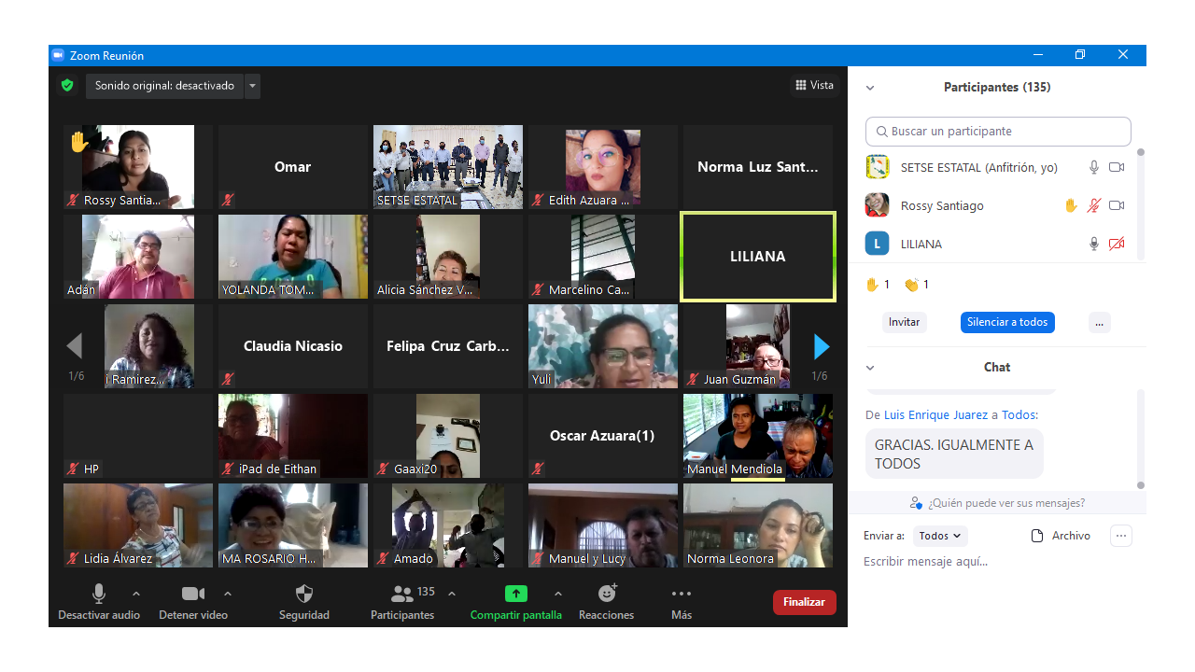Click the Buscar un participante search field
The width and height of the screenshot is (1195, 672).
998,132
